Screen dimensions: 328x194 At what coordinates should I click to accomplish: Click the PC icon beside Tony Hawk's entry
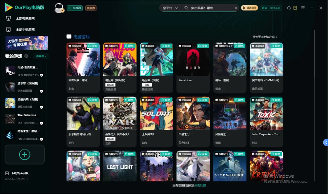pyautogui.click(x=41, y=75)
